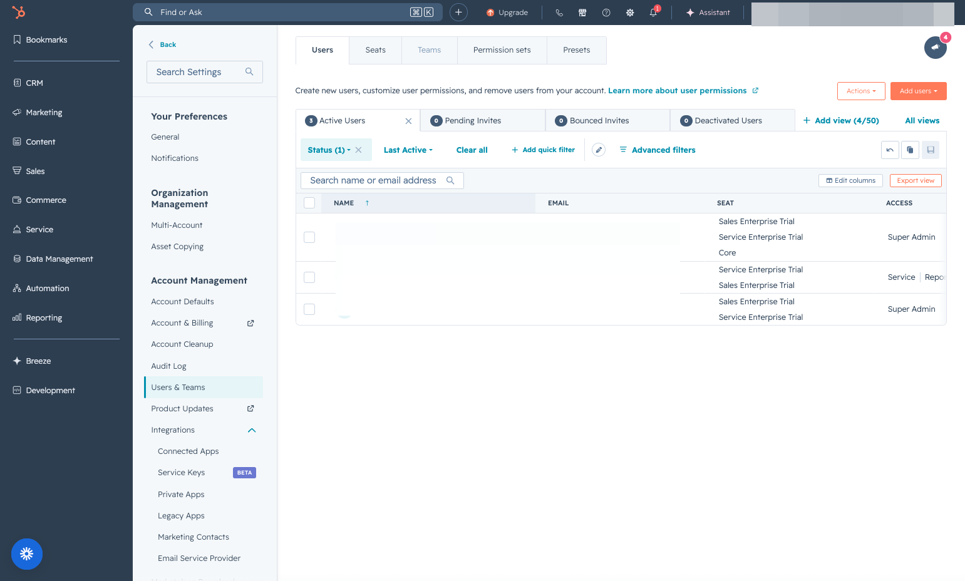Open the calling phone icon
The width and height of the screenshot is (965, 581).
pos(559,13)
